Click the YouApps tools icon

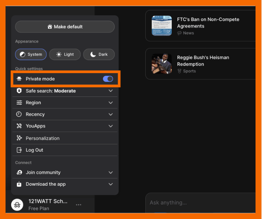point(19,126)
